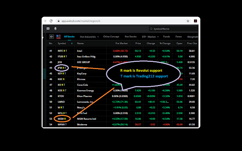Open the China Concept tab
Image resolution: width=242 pixels, height=151 pixels.
coord(111,37)
